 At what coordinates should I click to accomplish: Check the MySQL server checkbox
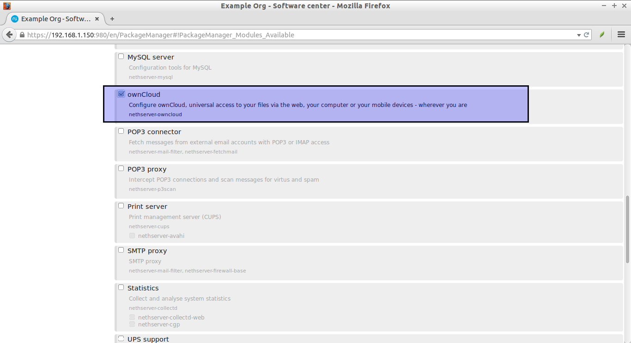[121, 57]
